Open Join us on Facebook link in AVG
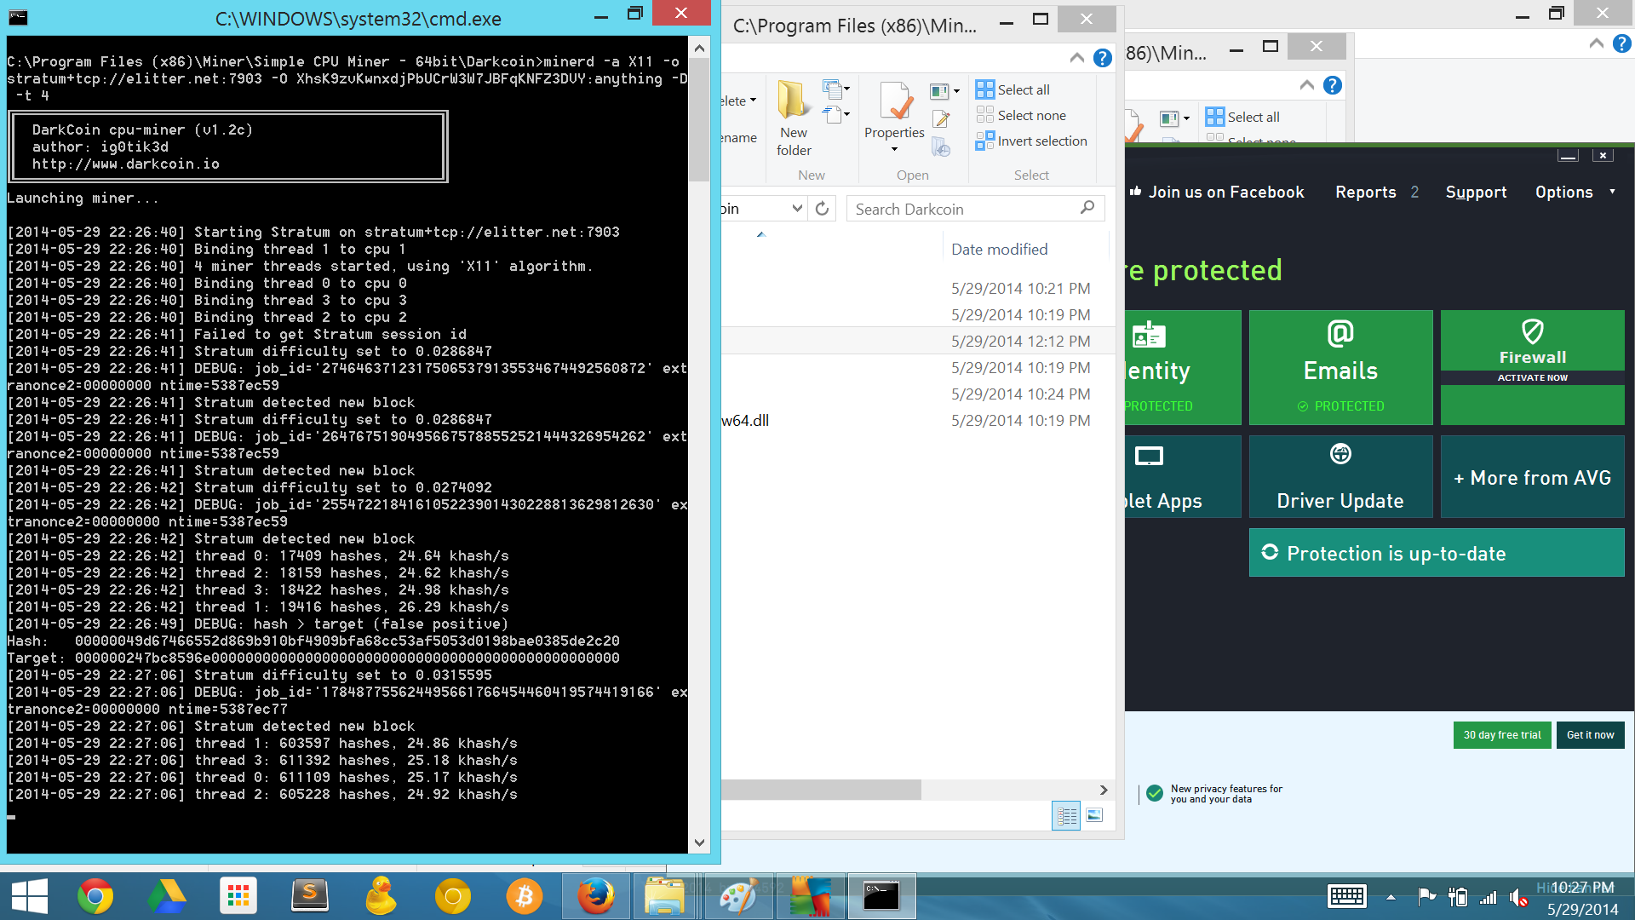Screen dimensions: 1635x920 tap(1218, 192)
